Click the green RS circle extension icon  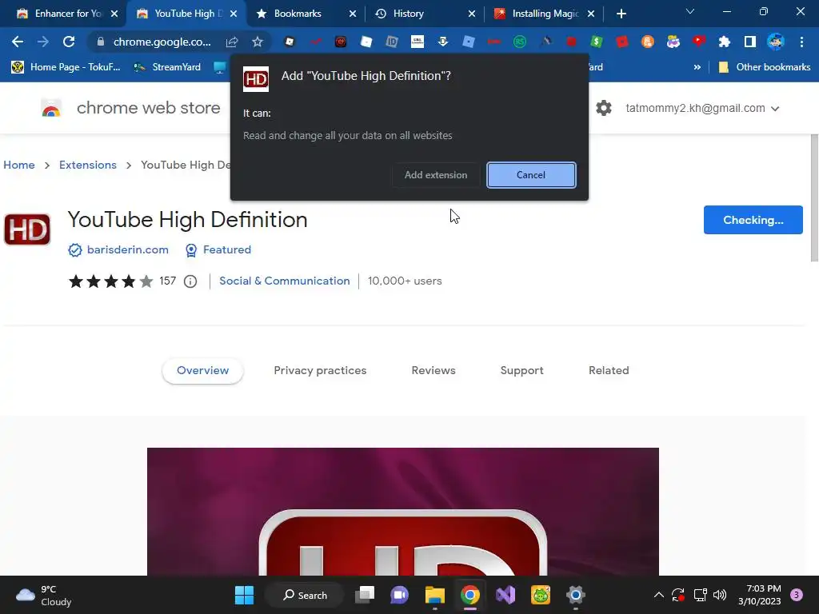click(x=520, y=42)
